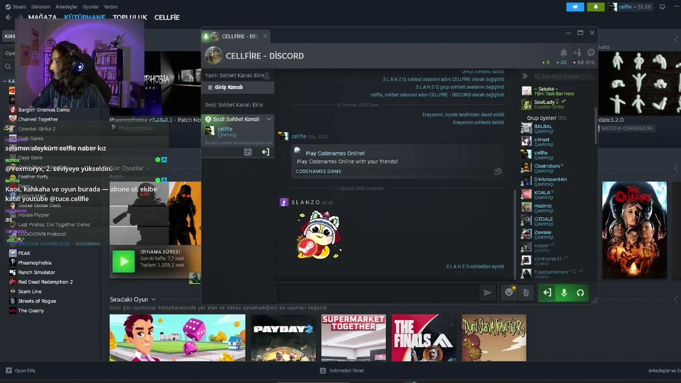Expand the Son Oyunlar shelf dropdown
681x383 pixels.
[148, 168]
